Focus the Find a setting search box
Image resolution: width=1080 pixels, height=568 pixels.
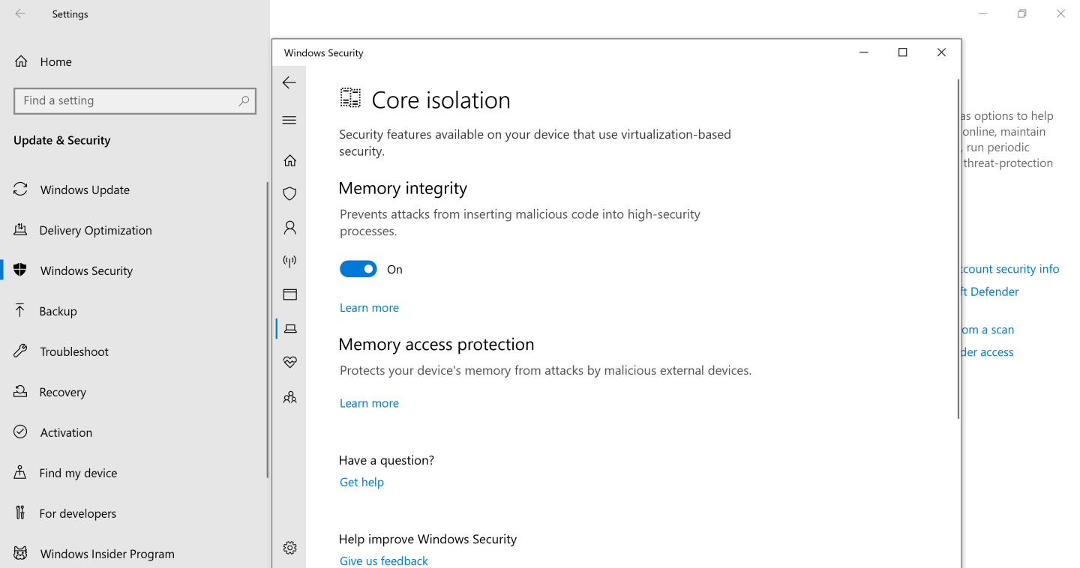click(x=135, y=100)
